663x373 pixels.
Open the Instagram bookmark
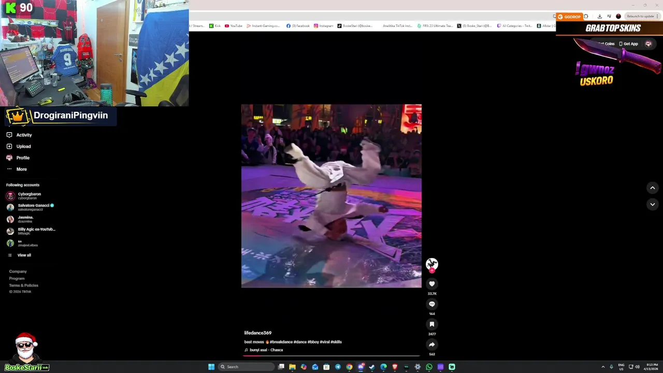(x=324, y=26)
